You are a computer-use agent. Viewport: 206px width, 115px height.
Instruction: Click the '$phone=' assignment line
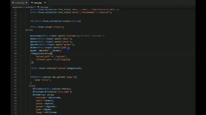click(51, 42)
